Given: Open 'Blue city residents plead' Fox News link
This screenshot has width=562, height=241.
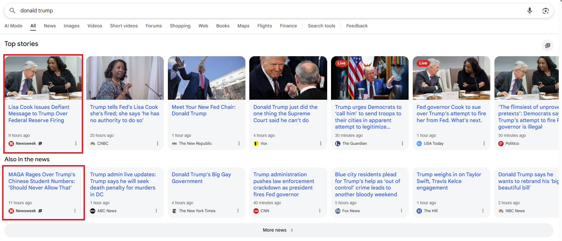Looking at the screenshot, I should tap(368, 184).
